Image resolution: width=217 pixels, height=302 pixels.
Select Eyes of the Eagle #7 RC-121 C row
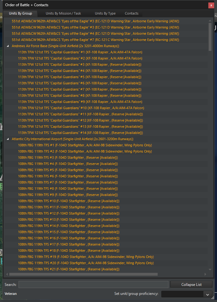(95, 40)
